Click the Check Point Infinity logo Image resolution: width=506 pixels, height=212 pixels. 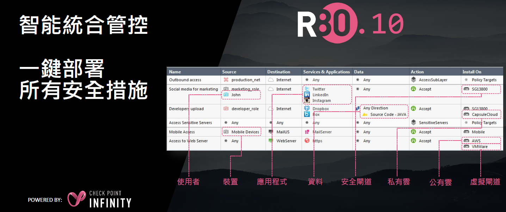(99, 199)
